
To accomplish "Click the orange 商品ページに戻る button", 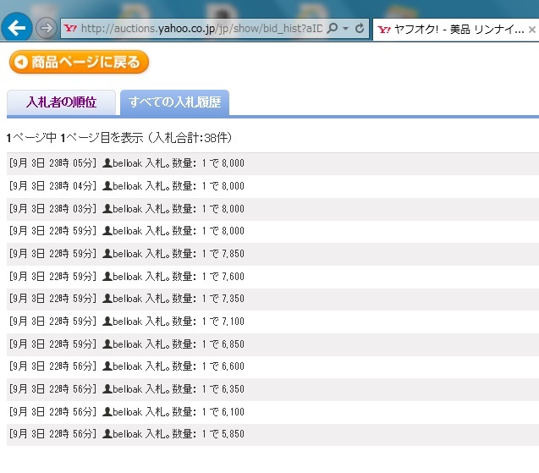I will click(x=80, y=62).
